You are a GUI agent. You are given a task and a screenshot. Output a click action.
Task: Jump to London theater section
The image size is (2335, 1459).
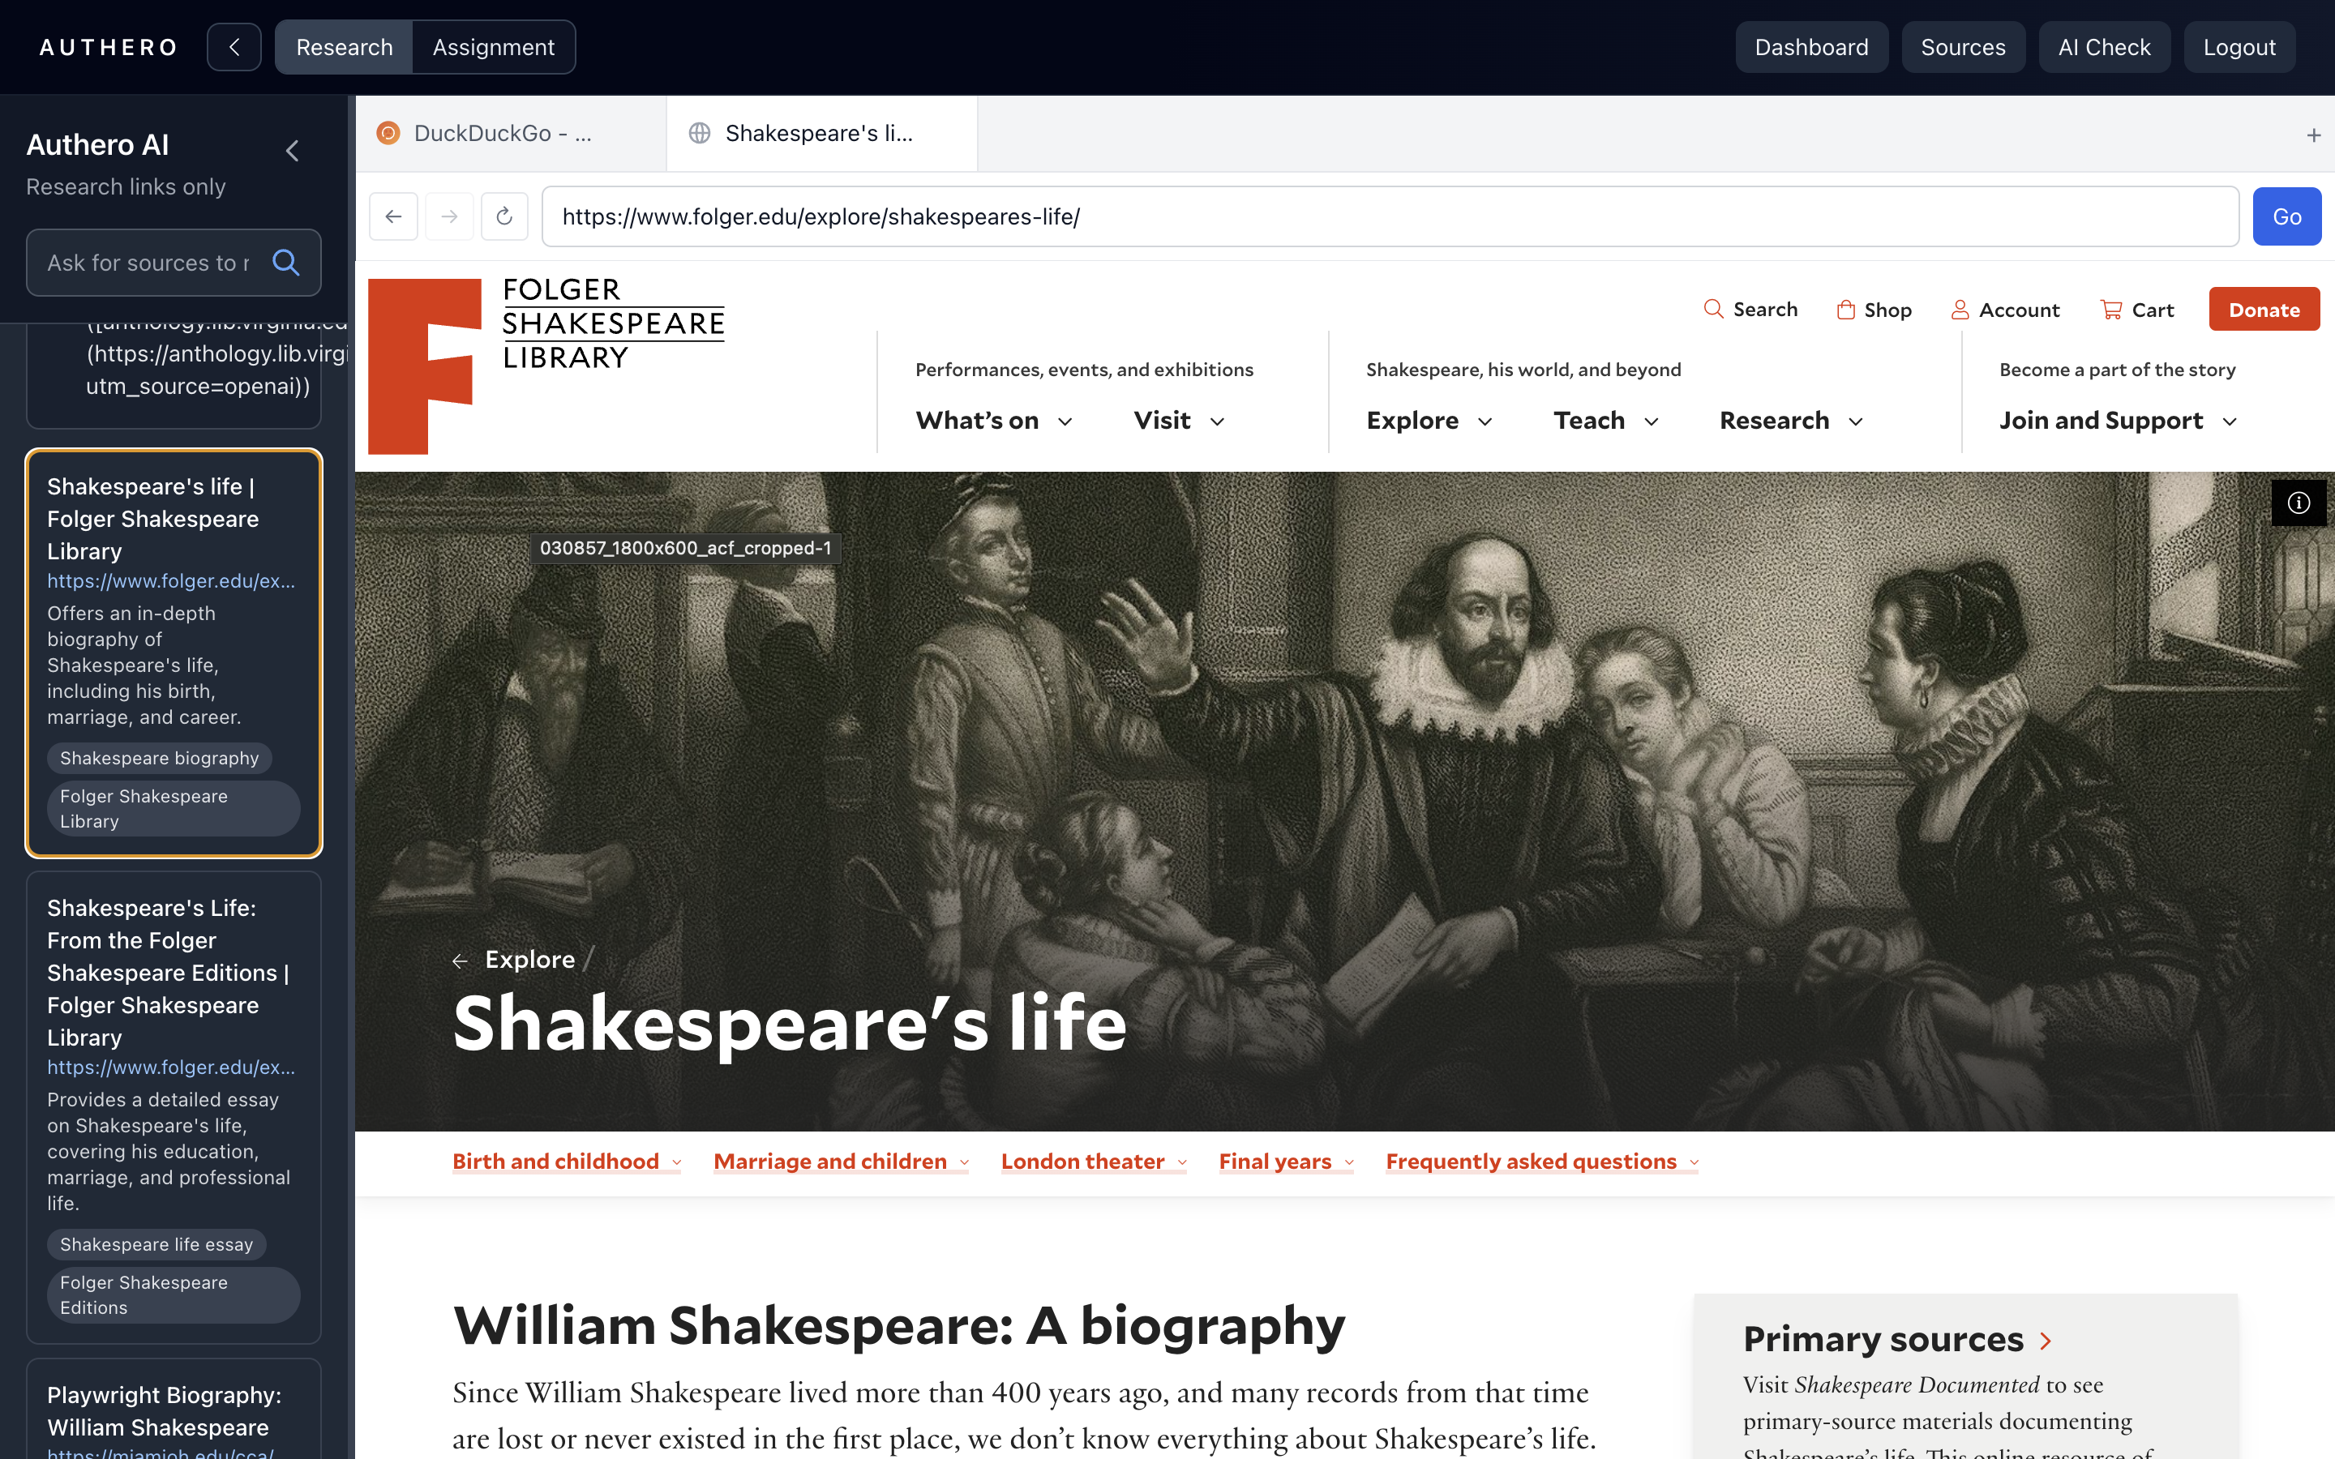pos(1093,1162)
